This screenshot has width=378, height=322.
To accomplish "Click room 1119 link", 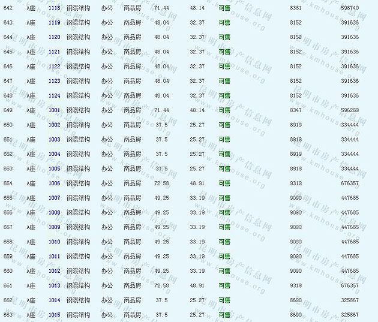I will [x=54, y=22].
